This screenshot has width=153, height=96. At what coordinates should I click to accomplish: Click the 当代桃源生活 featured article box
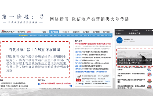coord(35,59)
